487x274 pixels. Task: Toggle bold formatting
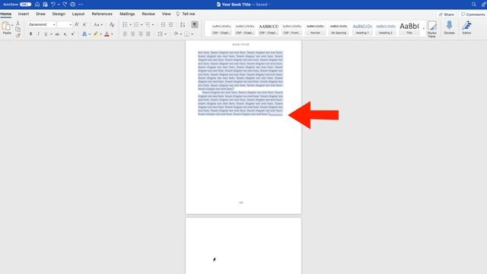(x=30, y=34)
